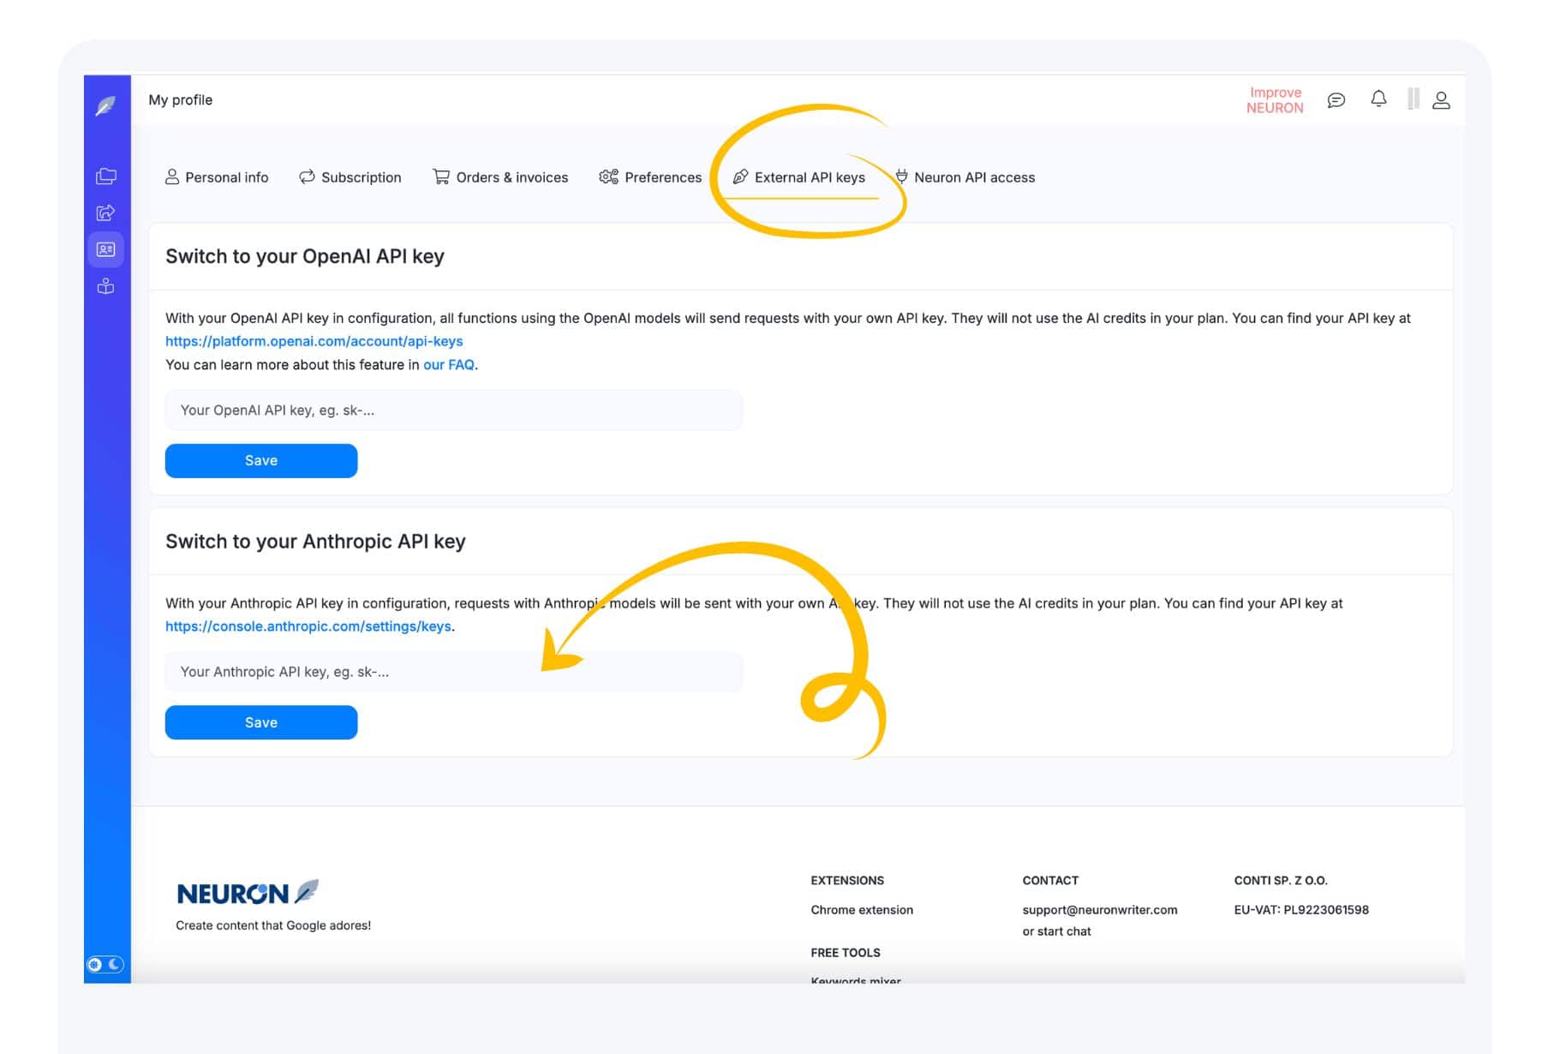This screenshot has width=1542, height=1054.
Task: Open the Preferences tab
Action: 651,177
